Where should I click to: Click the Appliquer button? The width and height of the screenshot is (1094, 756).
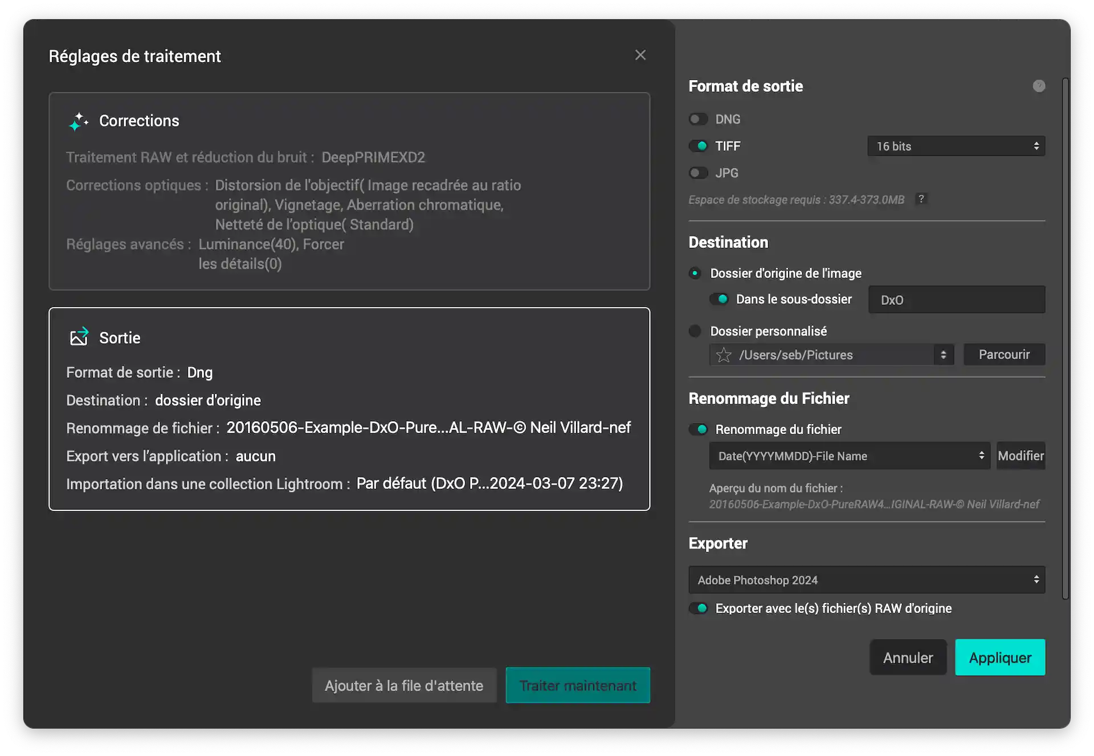1000,657
